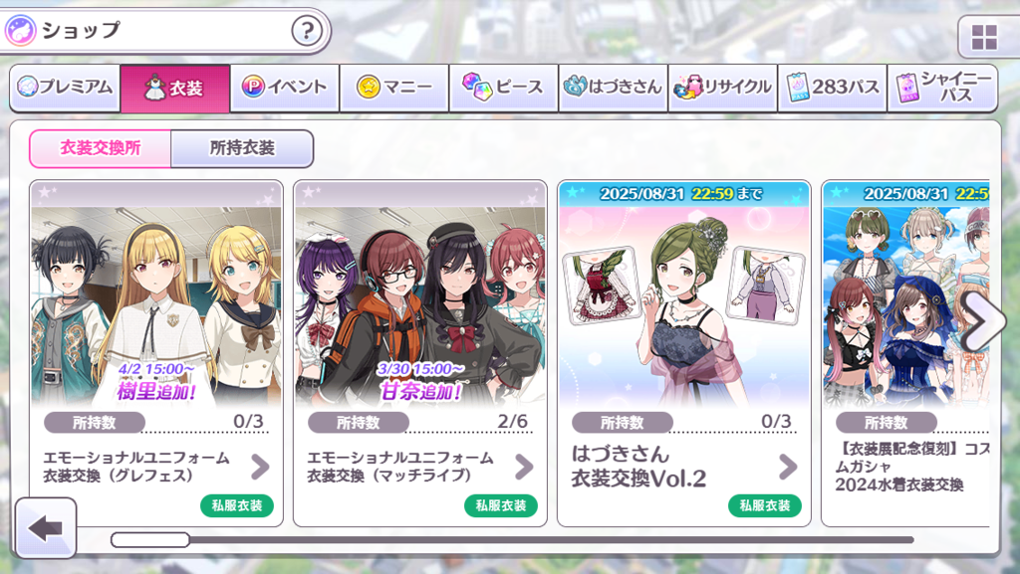This screenshot has width=1020, height=574.
Task: Open the ピース gem tab
Action: pyautogui.click(x=503, y=88)
